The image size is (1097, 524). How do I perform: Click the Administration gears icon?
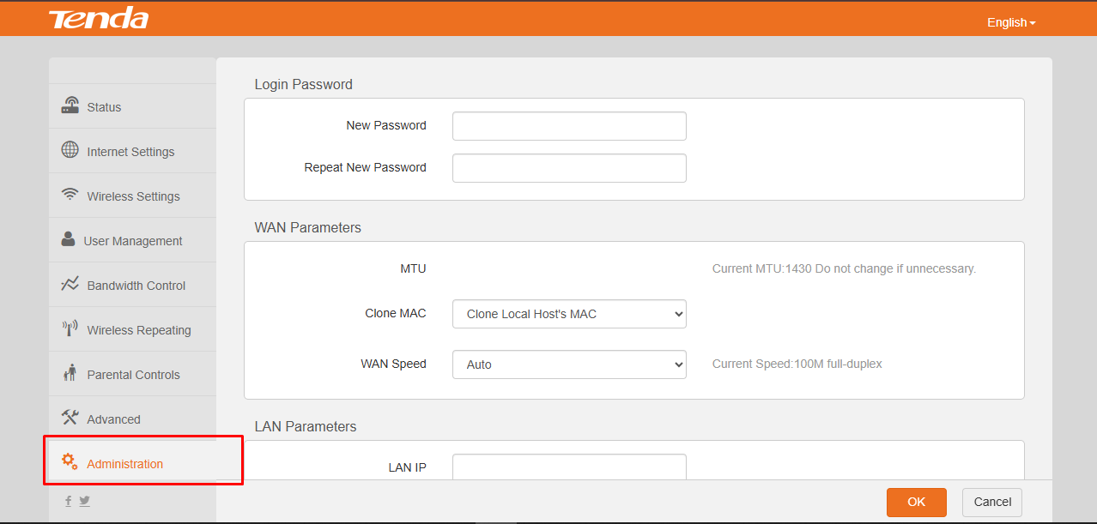pyautogui.click(x=70, y=462)
